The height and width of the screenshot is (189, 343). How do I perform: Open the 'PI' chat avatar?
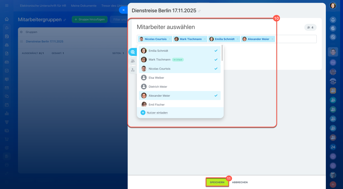click(333, 184)
